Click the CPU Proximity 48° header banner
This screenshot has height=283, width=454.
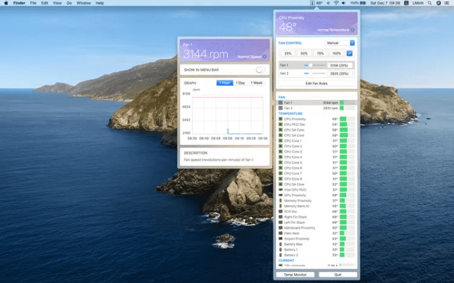317,24
